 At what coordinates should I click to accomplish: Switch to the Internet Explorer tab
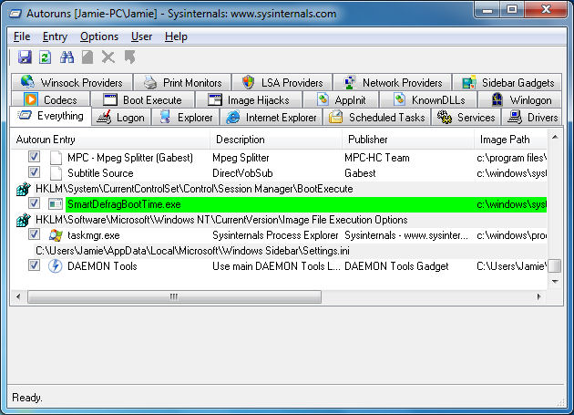(271, 118)
